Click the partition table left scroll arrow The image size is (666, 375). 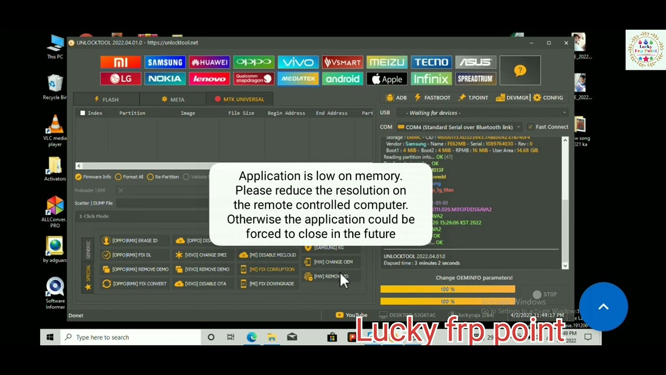pos(79,166)
